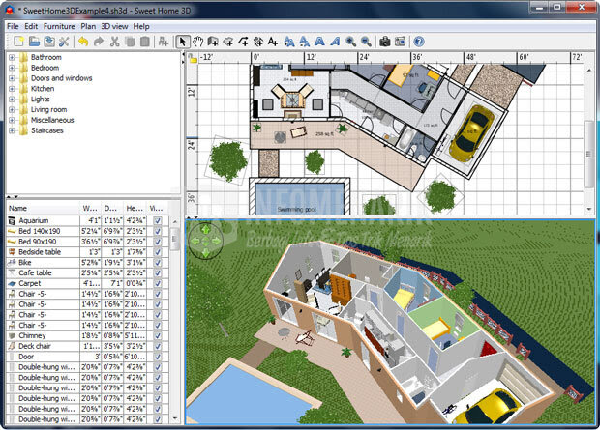
Task: Choose the Create rooms tool
Action: 228,42
